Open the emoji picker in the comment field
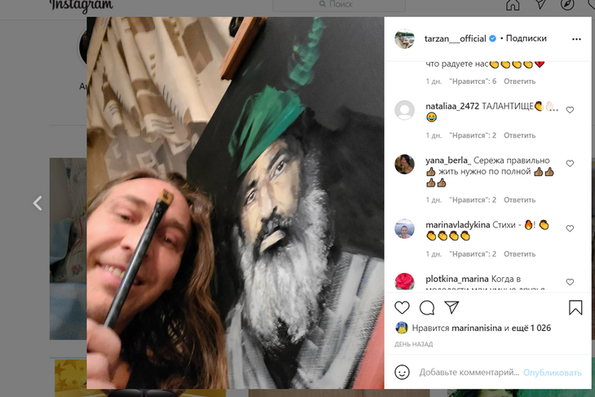 pos(402,372)
